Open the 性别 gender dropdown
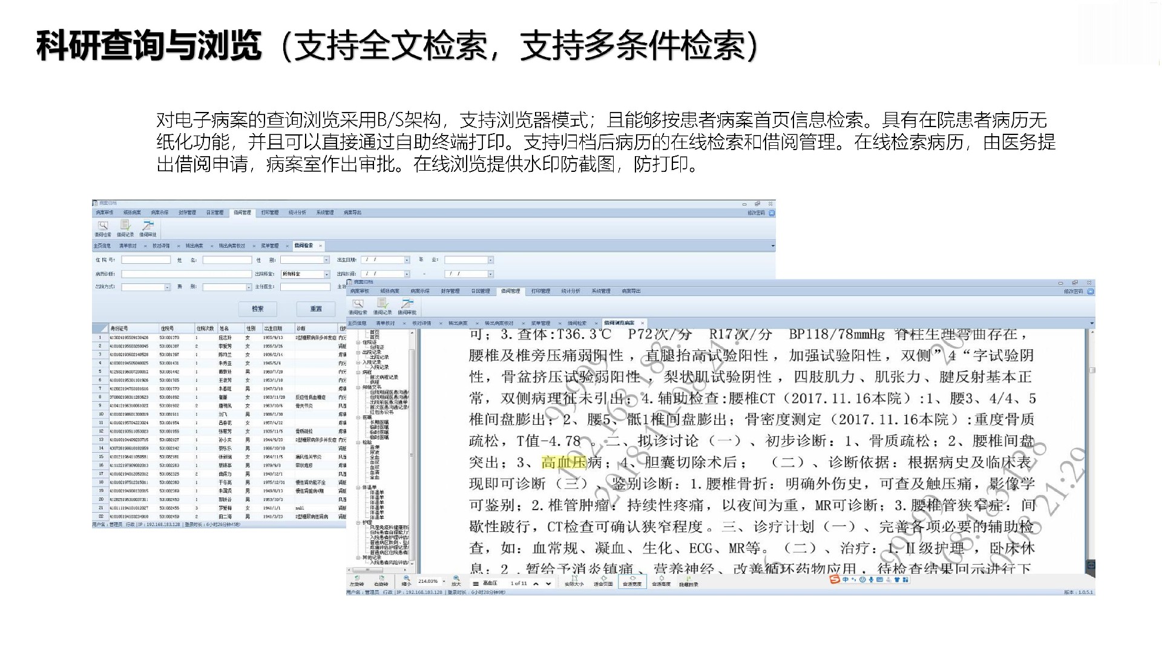The width and height of the screenshot is (1162, 653). (x=326, y=260)
